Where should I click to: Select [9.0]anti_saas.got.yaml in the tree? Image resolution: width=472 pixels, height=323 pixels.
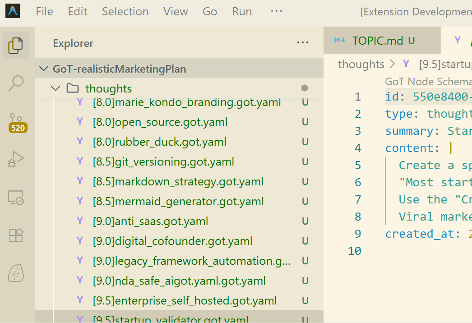click(150, 221)
